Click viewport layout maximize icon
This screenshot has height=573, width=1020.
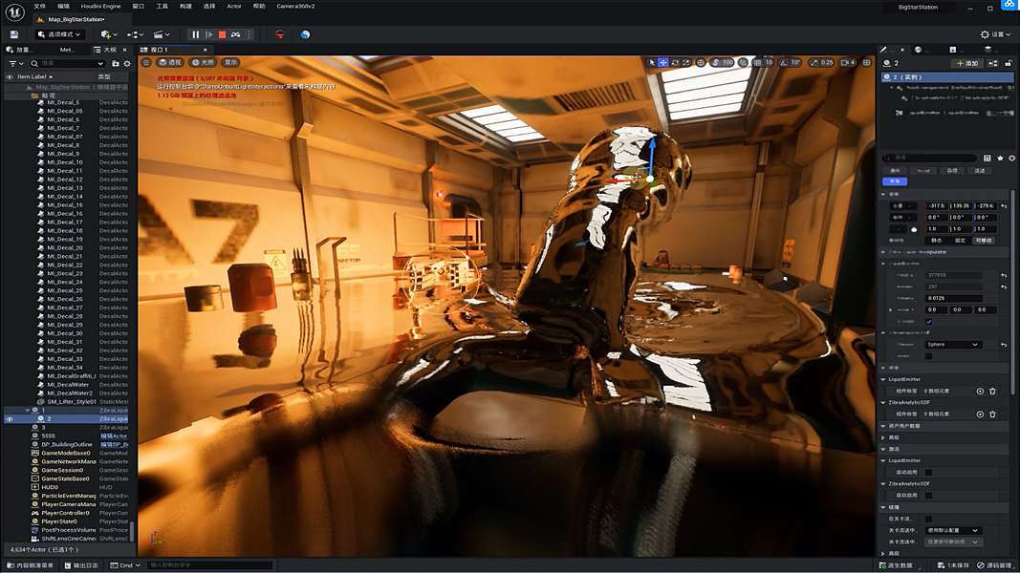point(866,62)
